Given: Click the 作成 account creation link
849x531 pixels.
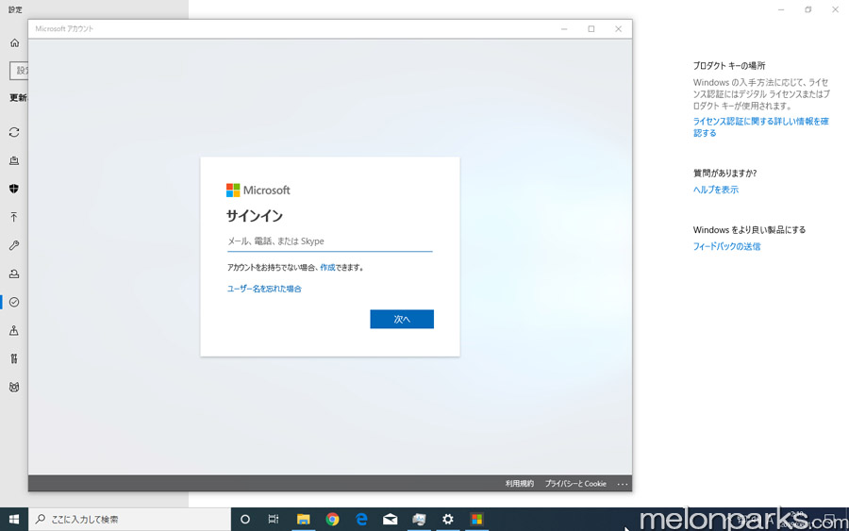Looking at the screenshot, I should coord(327,268).
